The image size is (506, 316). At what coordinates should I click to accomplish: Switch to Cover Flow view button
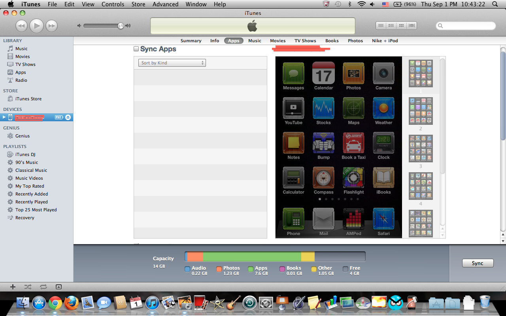(x=412, y=26)
